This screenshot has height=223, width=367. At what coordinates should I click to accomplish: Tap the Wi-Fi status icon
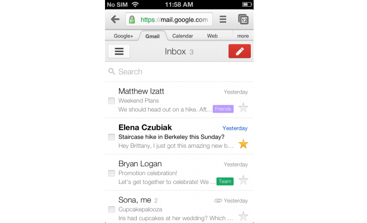135,4
